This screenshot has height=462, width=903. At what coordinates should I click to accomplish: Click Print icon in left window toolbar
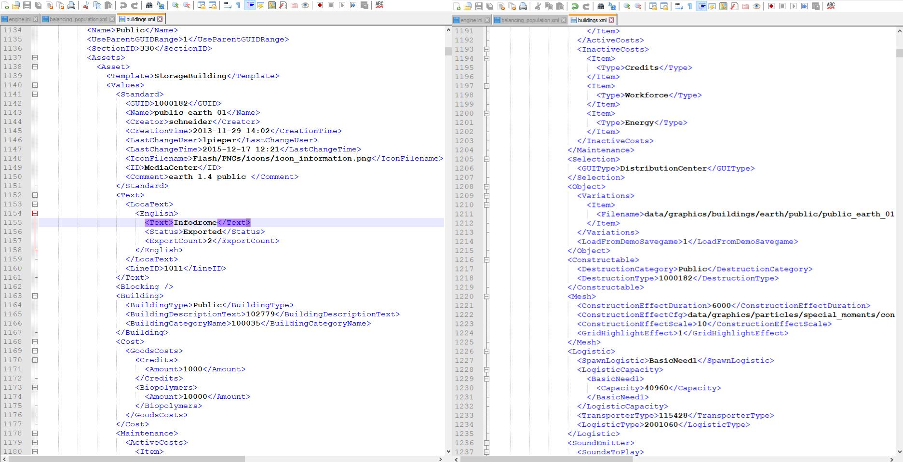point(71,5)
